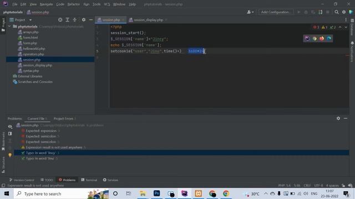The height and width of the screenshot is (199, 355).
Task: Open the Services tool window
Action: click(x=110, y=180)
